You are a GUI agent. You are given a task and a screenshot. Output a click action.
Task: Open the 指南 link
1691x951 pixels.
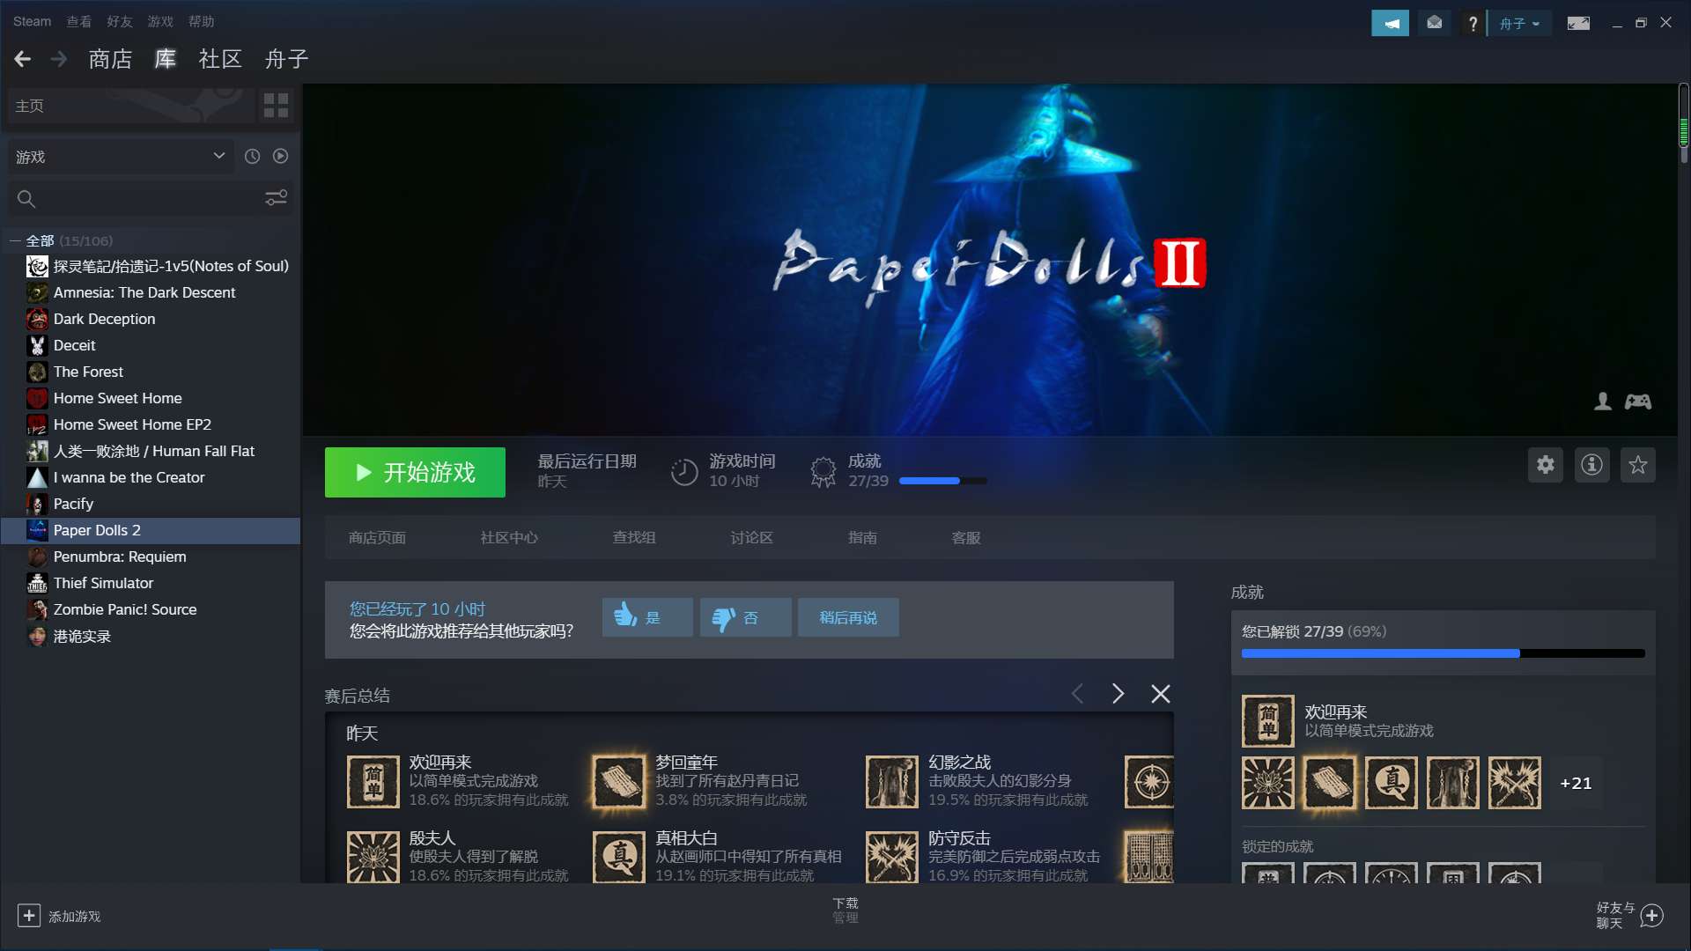(x=862, y=538)
